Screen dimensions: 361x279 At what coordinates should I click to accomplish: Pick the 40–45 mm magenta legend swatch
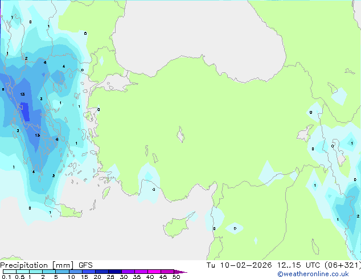[x=154, y=272]
